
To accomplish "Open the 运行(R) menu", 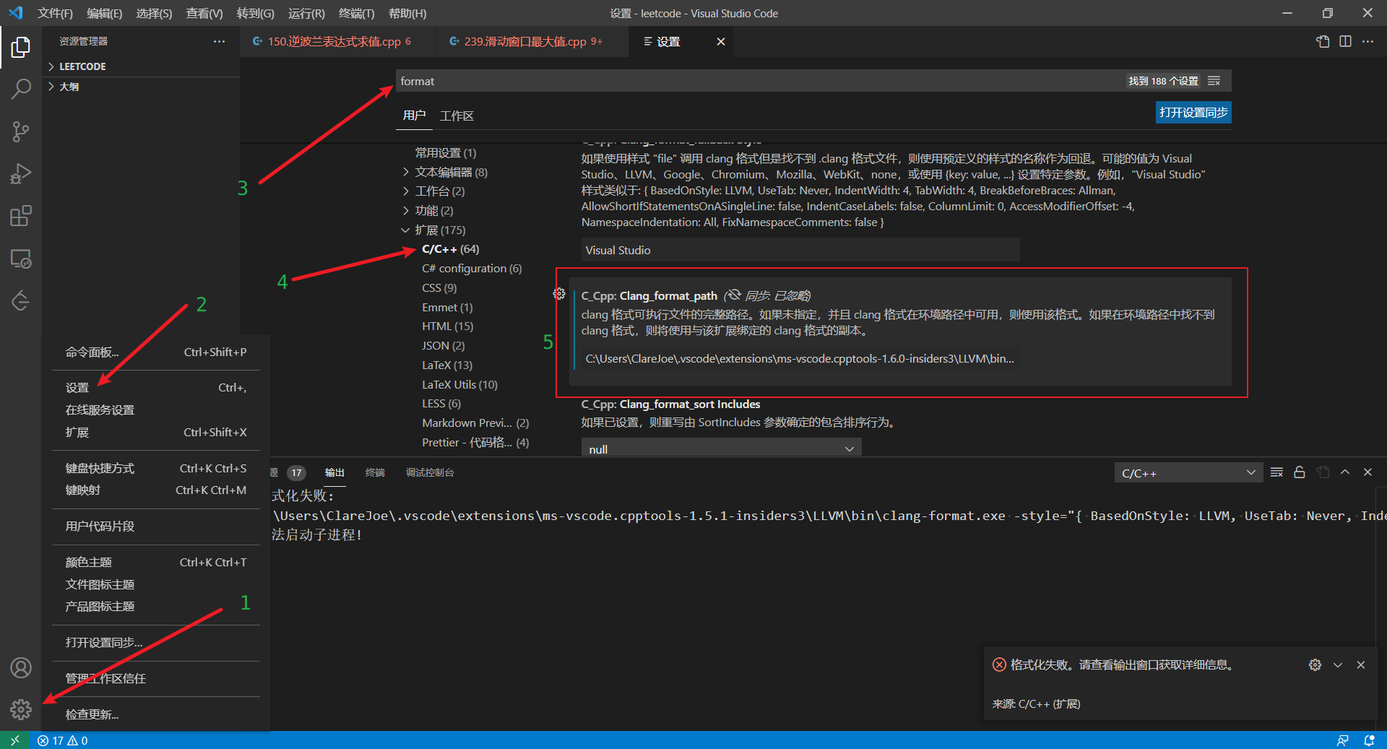I will 306,13.
